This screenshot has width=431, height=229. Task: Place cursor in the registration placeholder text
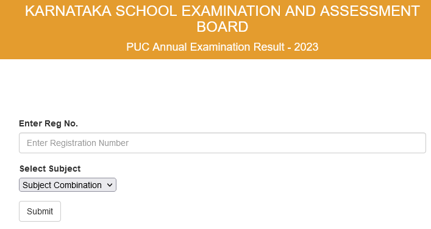(x=77, y=143)
